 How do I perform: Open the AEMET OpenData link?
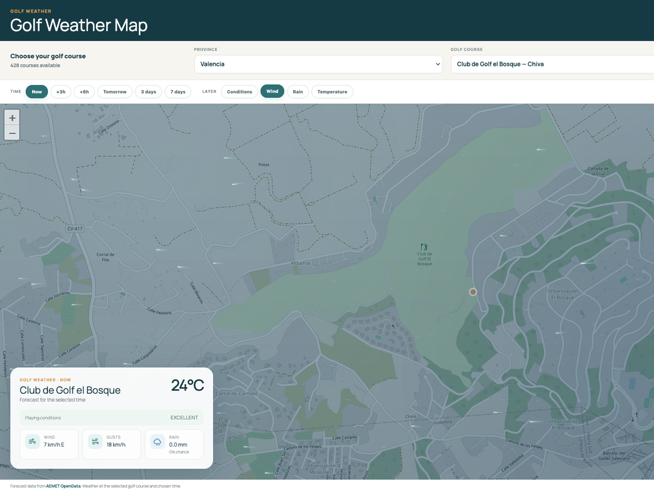[x=63, y=486]
